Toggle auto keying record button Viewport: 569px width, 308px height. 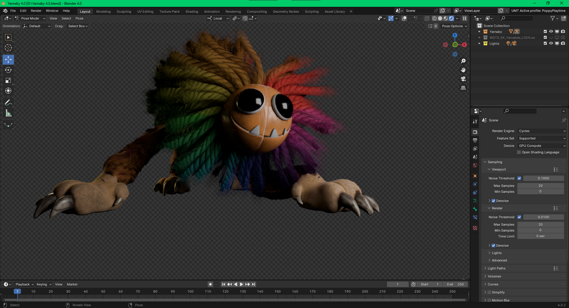pyautogui.click(x=210, y=284)
